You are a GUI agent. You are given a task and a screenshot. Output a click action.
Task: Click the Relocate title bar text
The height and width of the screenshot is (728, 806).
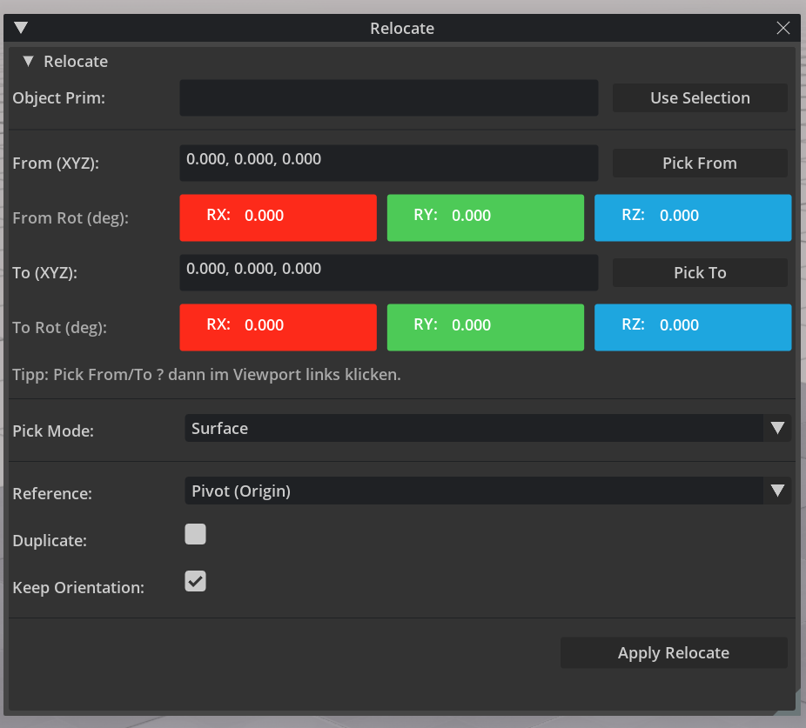pos(402,28)
